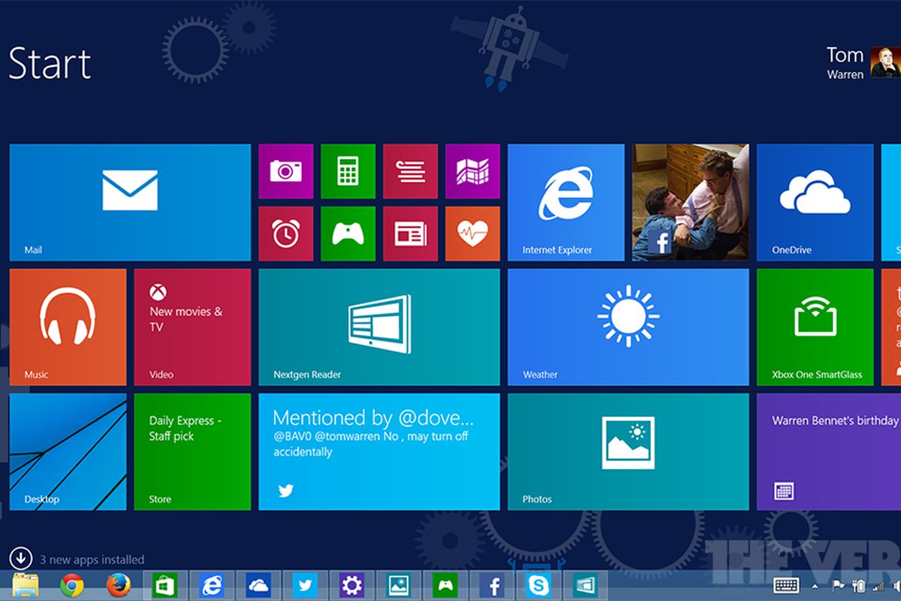
Task: Open the Camera app tile
Action: [x=285, y=171]
